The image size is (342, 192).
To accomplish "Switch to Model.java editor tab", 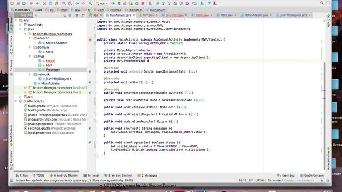I will pyautogui.click(x=202, y=15).
